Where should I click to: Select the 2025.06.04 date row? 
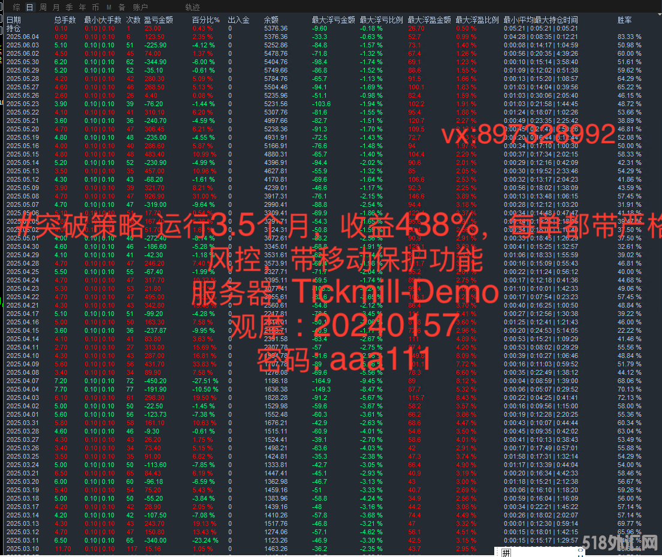23,37
